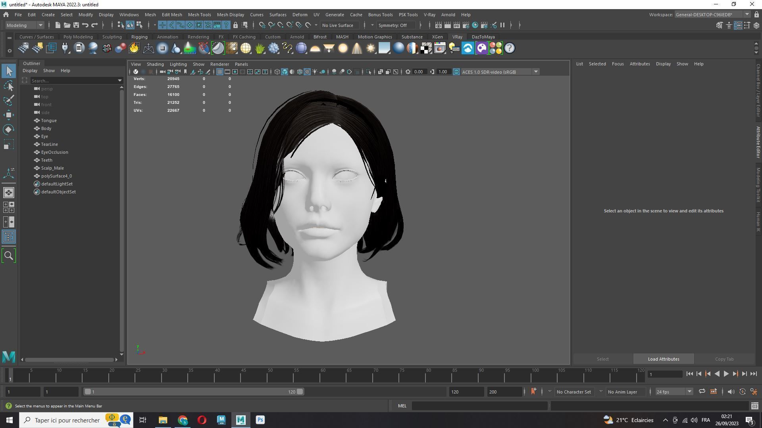Click the Copy Tab button
The height and width of the screenshot is (428, 762).
[x=724, y=359]
